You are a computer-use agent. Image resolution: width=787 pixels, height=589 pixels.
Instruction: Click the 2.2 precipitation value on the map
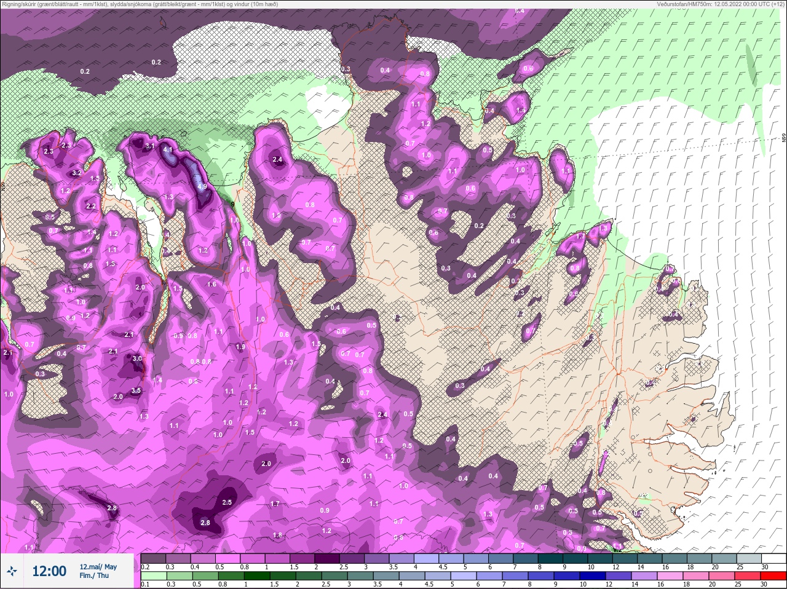[x=91, y=206]
